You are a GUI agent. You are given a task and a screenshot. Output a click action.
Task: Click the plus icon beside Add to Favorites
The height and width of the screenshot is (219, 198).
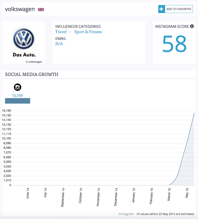pos(162,9)
